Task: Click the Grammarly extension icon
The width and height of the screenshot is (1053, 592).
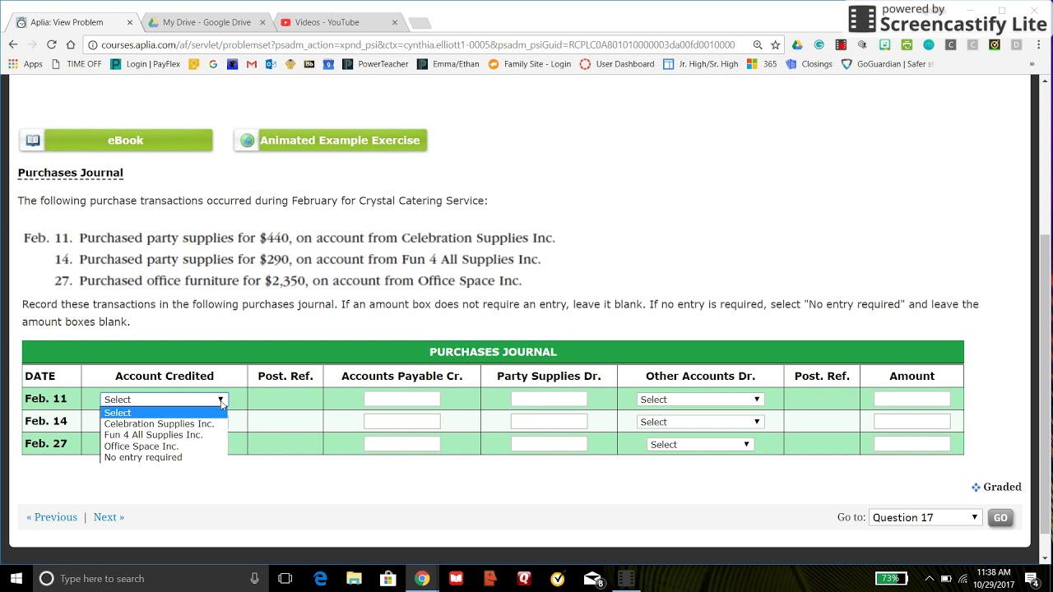Action: click(x=819, y=45)
